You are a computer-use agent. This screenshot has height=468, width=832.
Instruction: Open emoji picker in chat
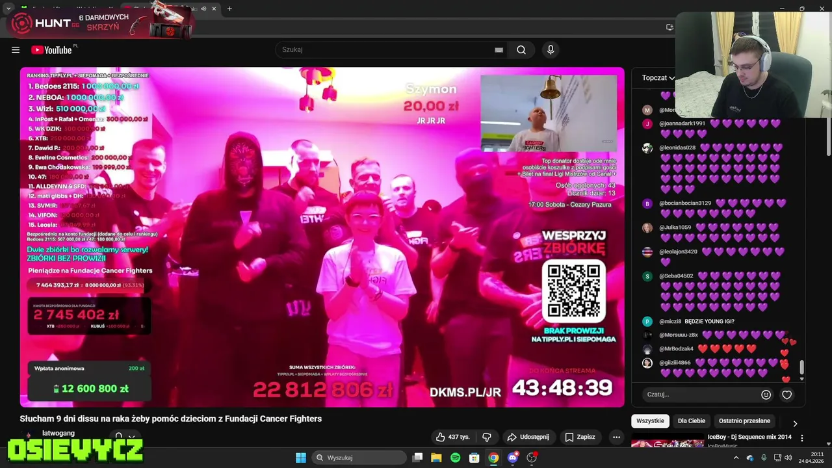766,395
